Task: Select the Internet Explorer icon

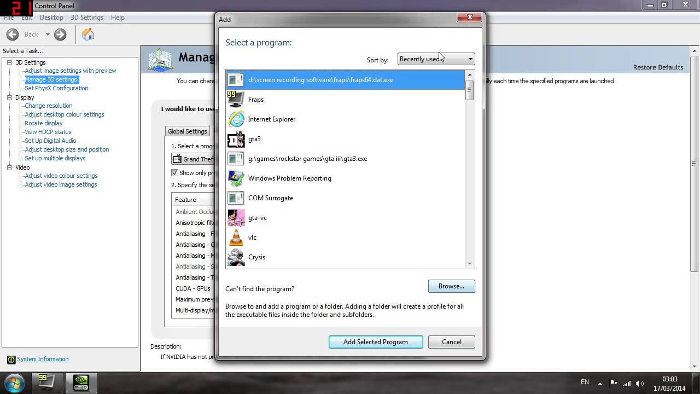Action: pyautogui.click(x=236, y=119)
